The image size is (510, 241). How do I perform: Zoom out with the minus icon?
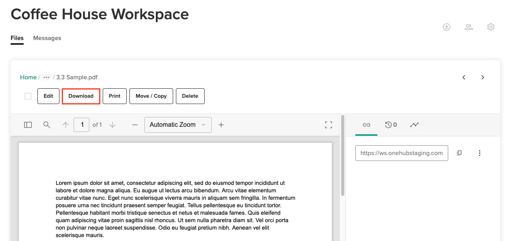135,125
